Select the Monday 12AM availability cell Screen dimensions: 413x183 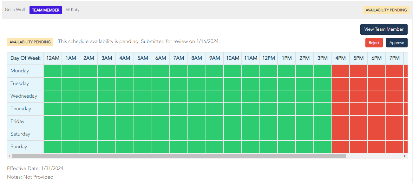[53, 71]
